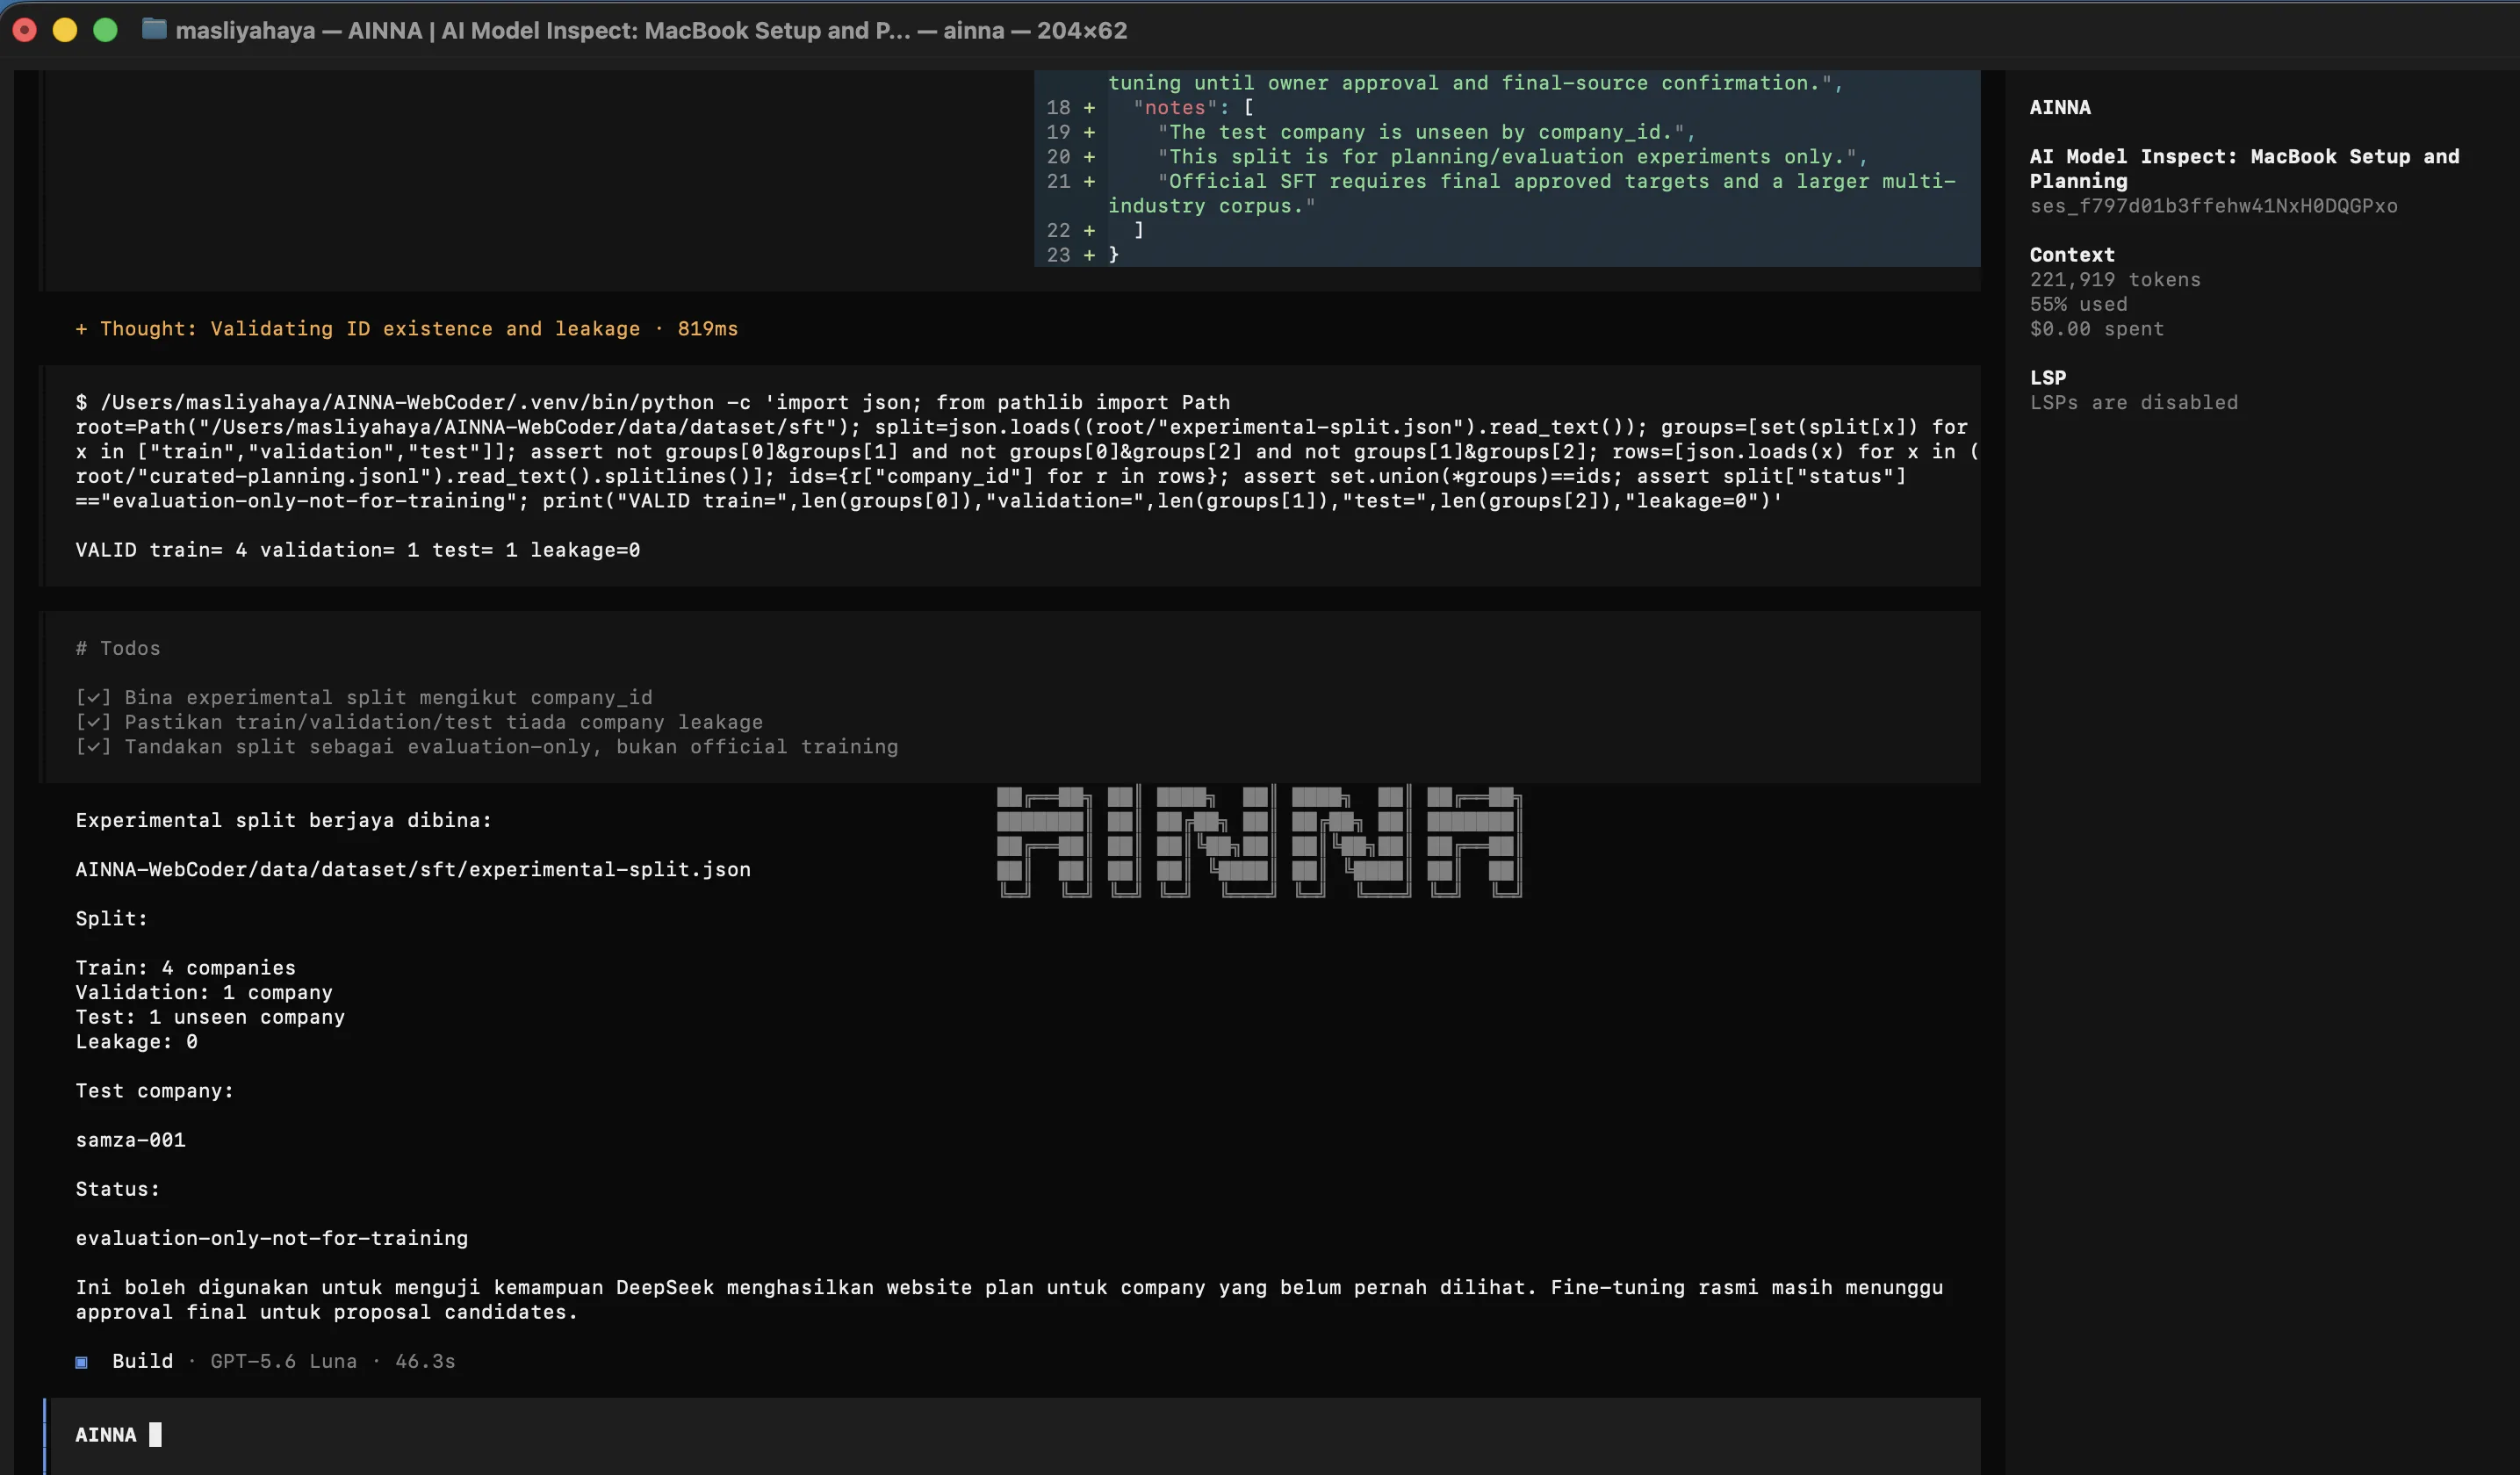
Task: Click the '55% used' context value
Action: point(2078,304)
